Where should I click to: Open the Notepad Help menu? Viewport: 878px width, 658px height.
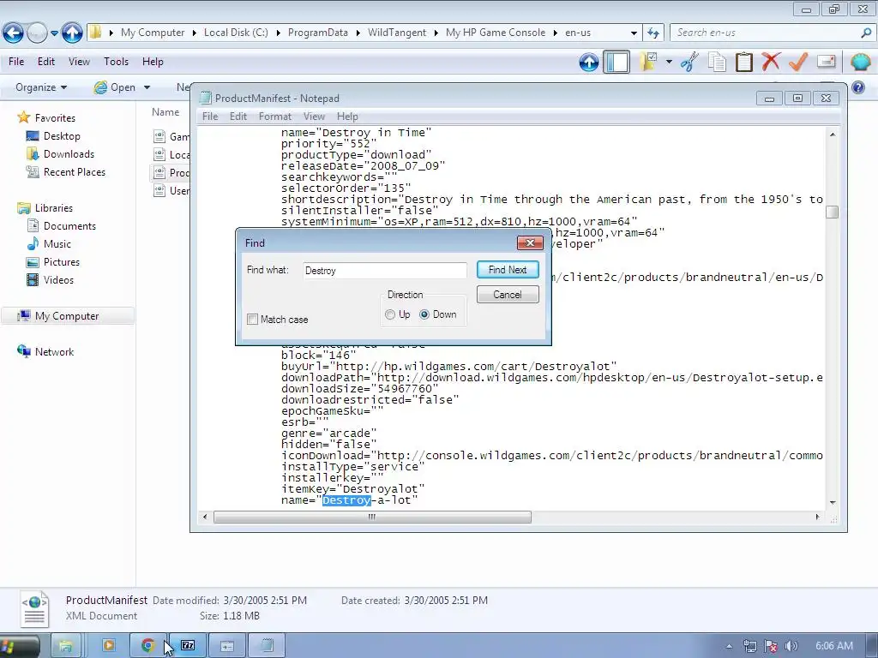347,117
